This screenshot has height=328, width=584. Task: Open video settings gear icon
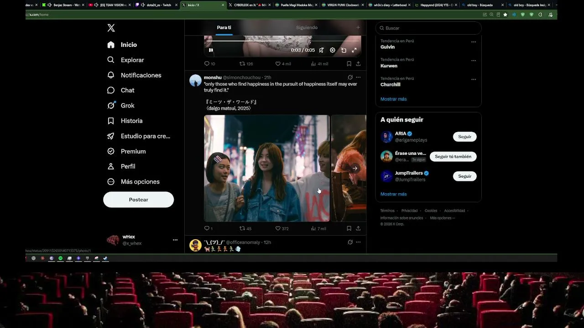click(x=333, y=50)
